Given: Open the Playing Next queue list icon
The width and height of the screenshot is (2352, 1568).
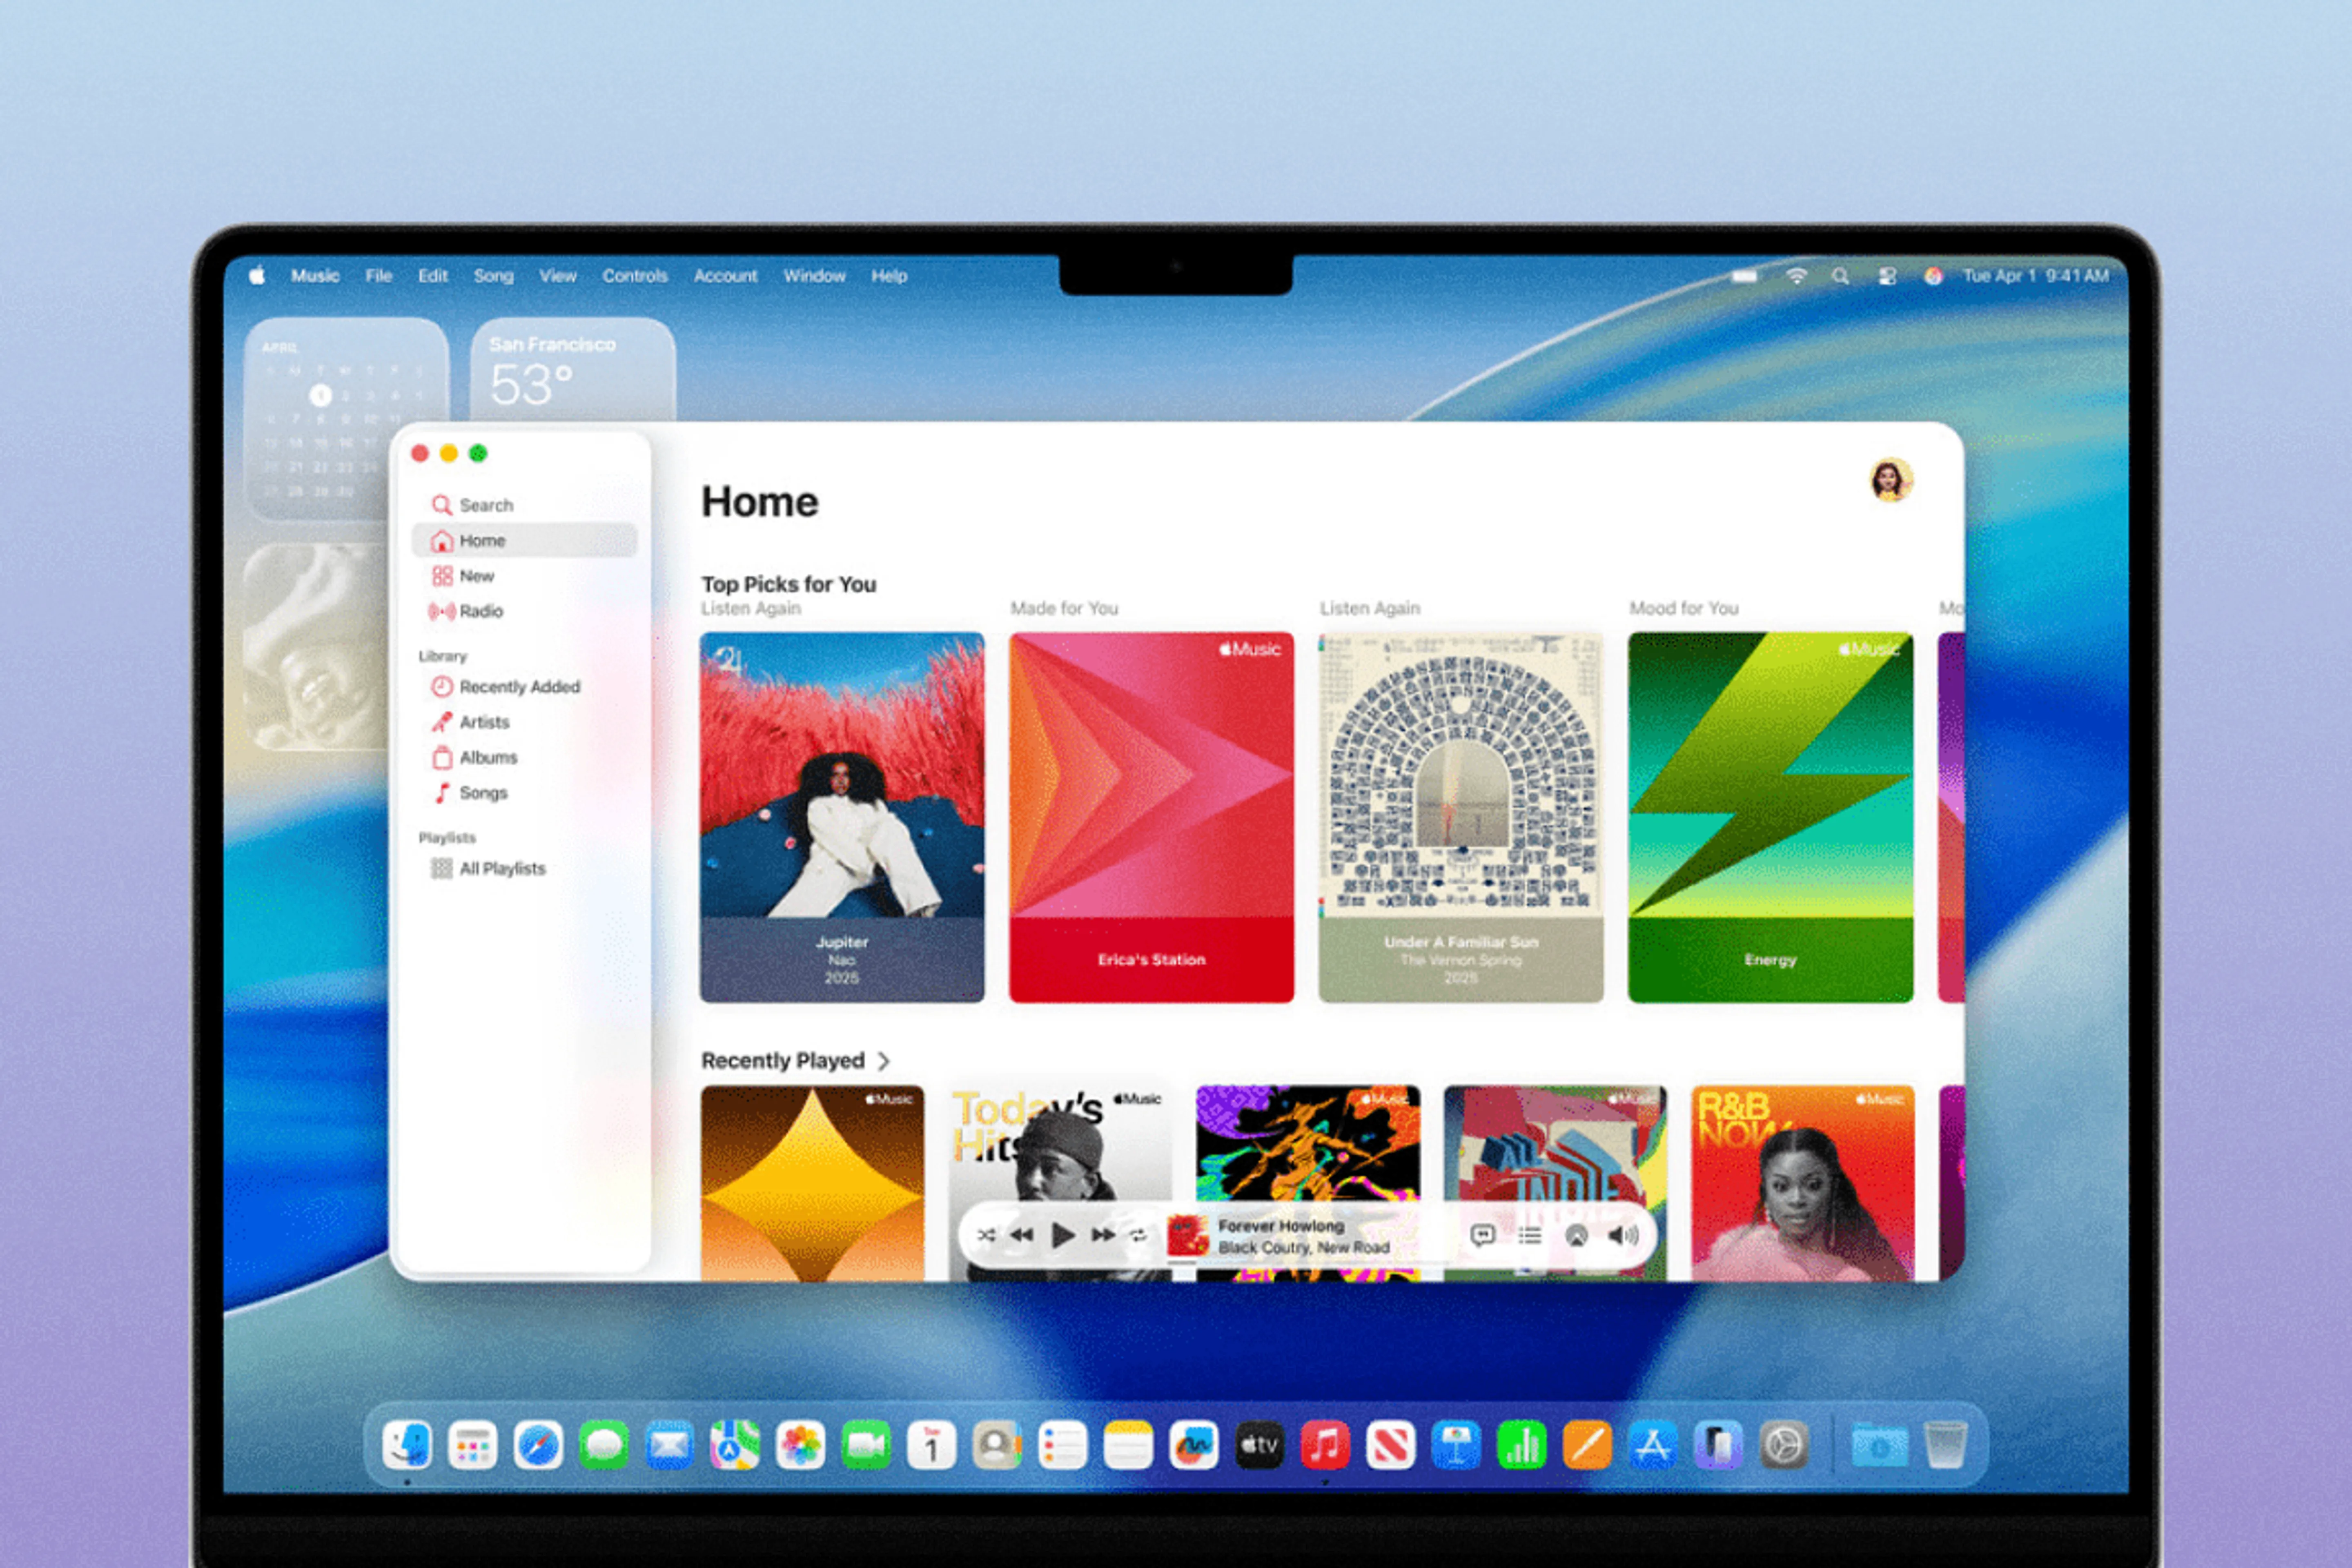Looking at the screenshot, I should (x=1530, y=1236).
